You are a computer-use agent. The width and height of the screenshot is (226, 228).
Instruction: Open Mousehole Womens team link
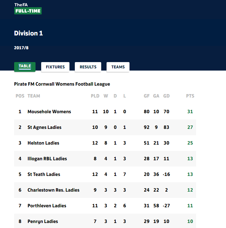point(49,112)
